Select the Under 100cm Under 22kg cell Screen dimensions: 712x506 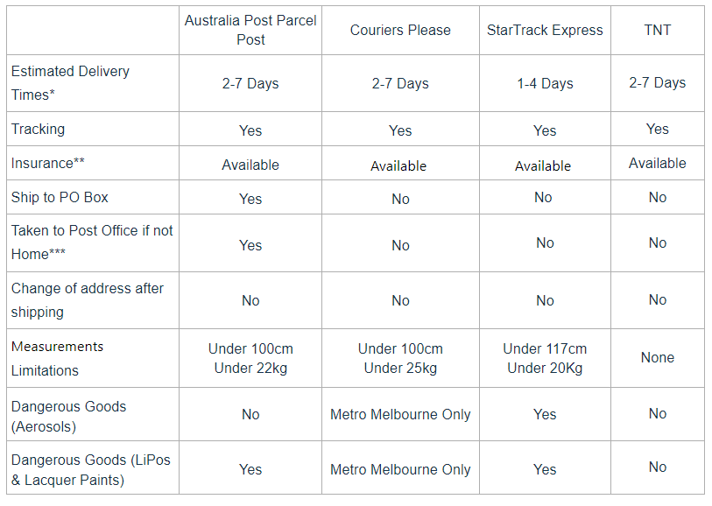pyautogui.click(x=250, y=358)
